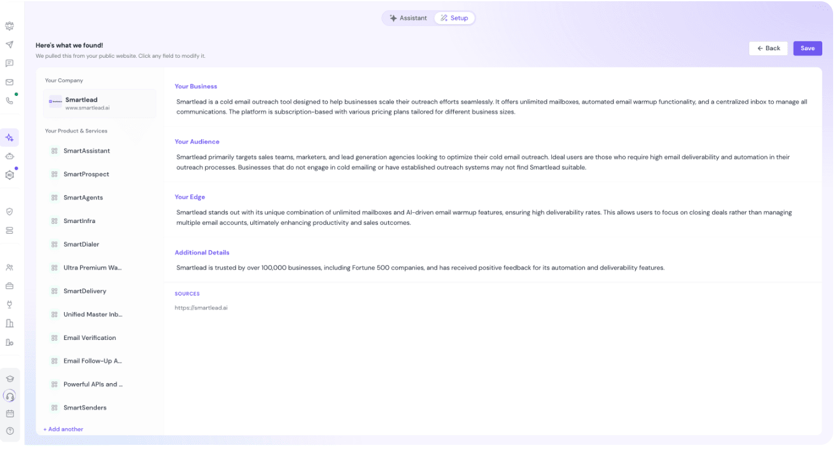Click the Your Edge heading

point(190,197)
